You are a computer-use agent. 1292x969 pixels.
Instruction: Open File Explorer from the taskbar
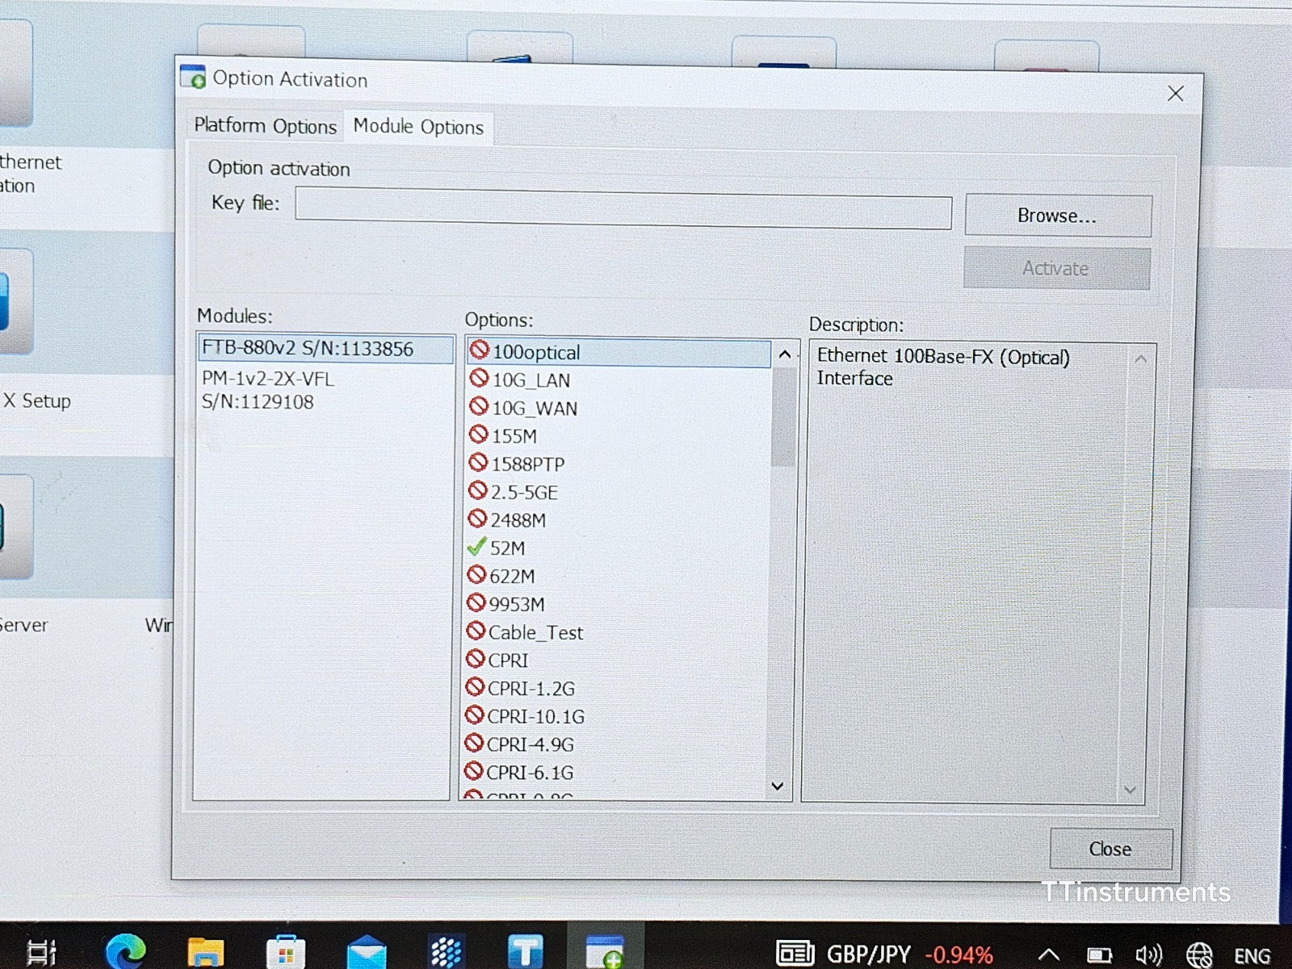(205, 952)
